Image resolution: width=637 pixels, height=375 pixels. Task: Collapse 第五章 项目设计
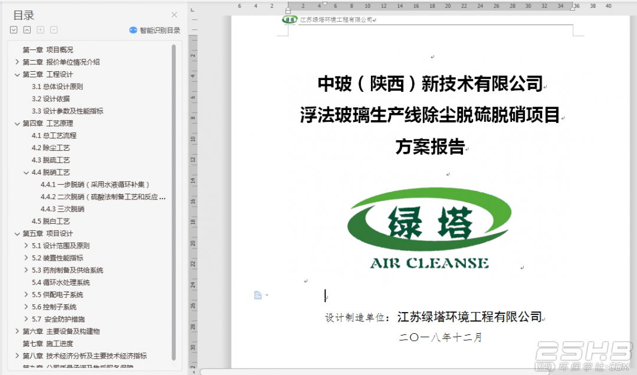coord(17,234)
